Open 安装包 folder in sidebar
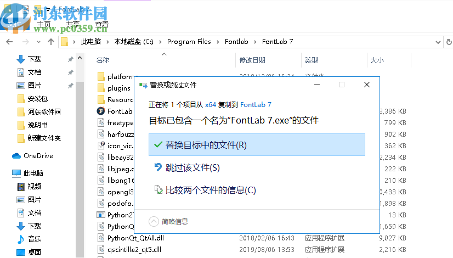 [x=37, y=99]
